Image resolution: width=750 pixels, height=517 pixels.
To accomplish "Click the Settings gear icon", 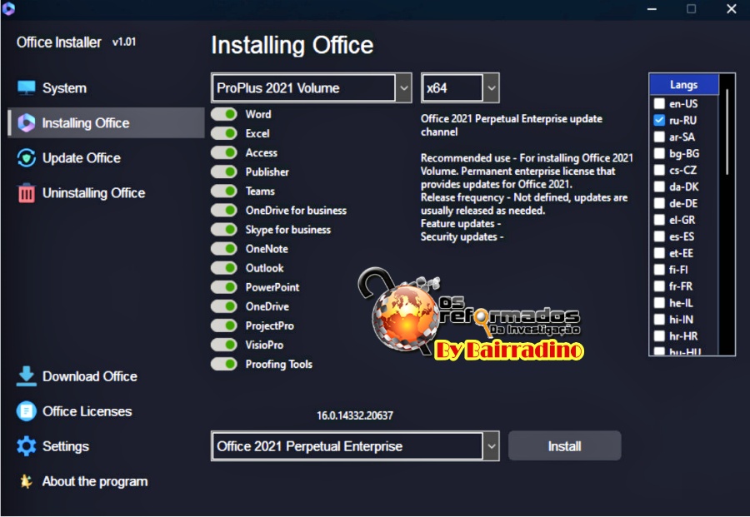I will (x=27, y=446).
